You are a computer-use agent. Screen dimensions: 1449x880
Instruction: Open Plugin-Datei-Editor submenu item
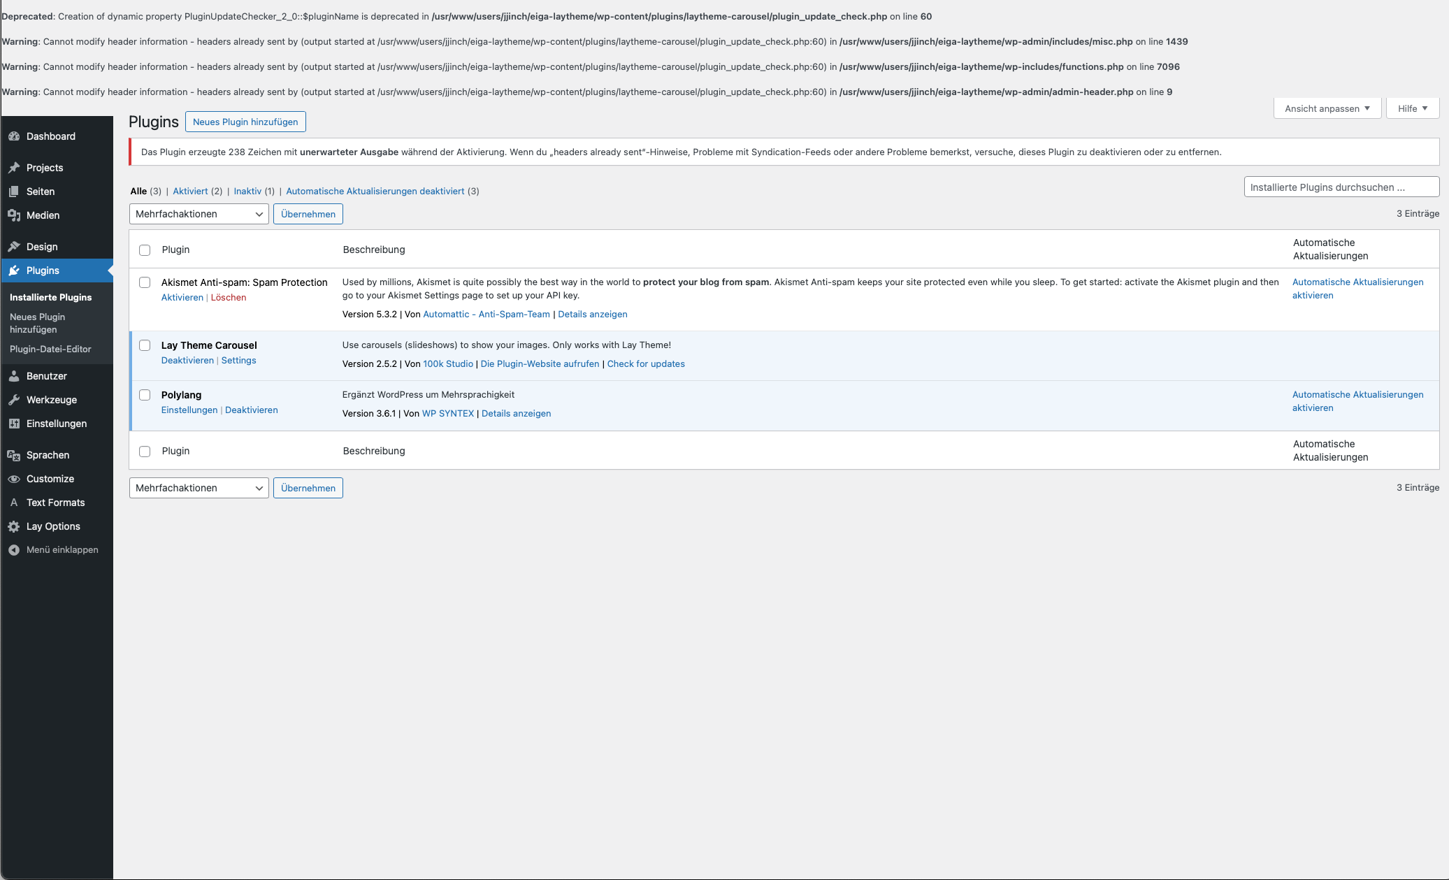click(50, 349)
